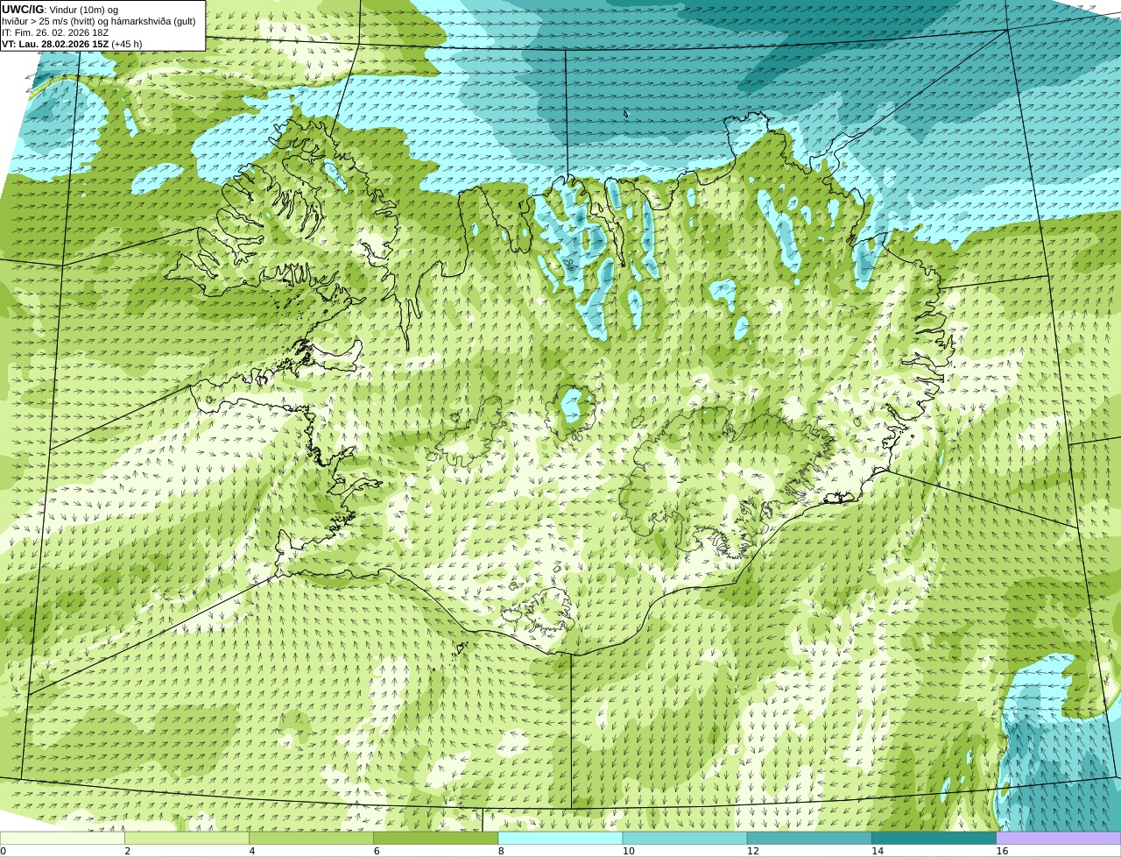Click the 12–14 m/s teal legend segment

pos(809,839)
